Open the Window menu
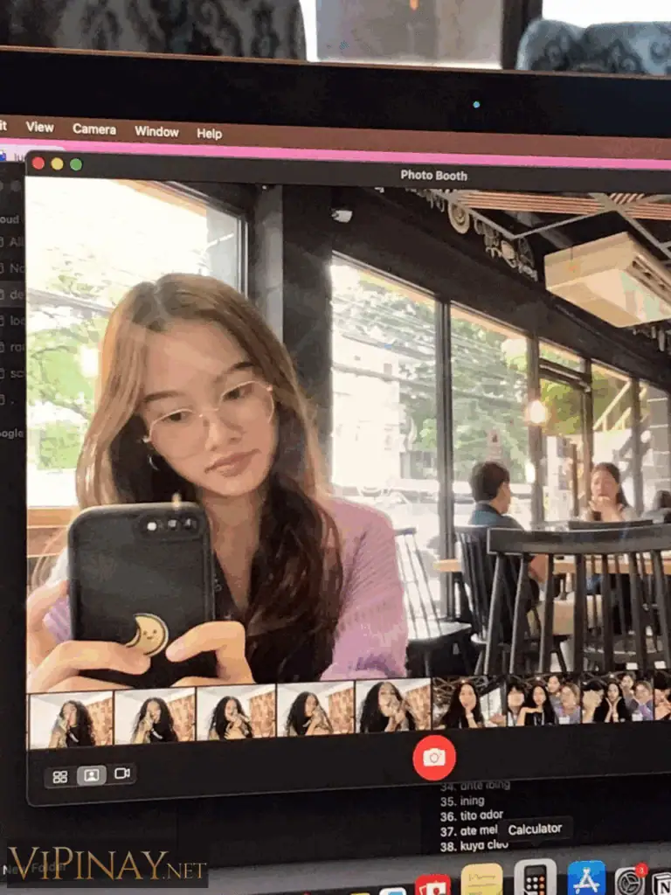This screenshot has height=895, width=671. pyautogui.click(x=156, y=132)
